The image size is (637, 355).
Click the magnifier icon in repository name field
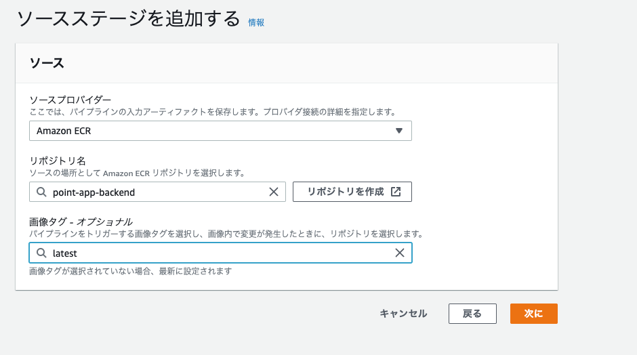click(41, 192)
